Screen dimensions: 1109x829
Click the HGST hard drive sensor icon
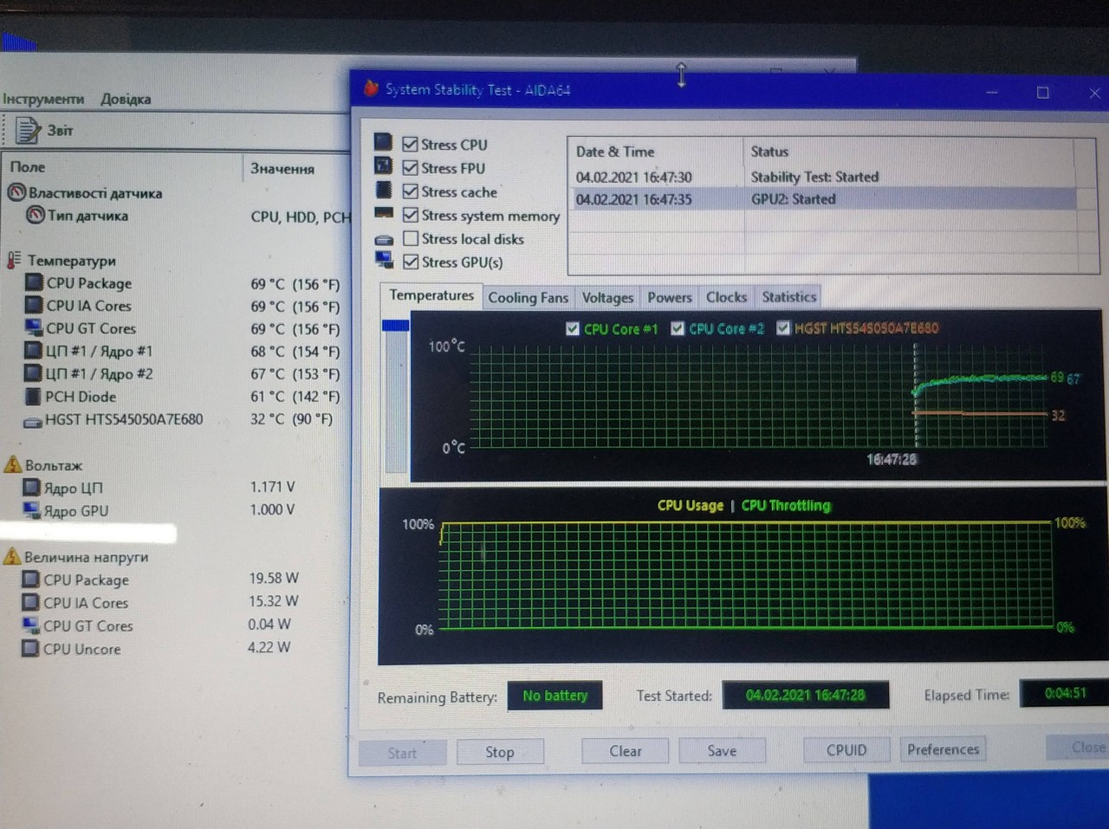(x=32, y=421)
